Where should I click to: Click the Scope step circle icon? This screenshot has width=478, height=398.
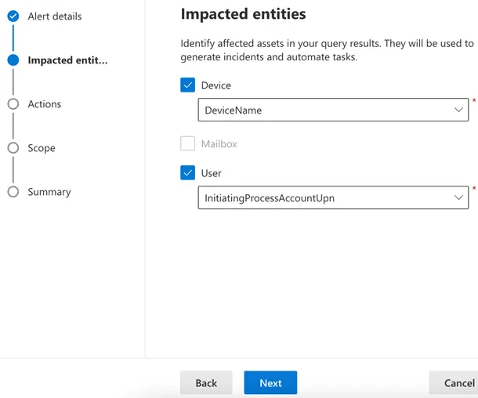coord(13,148)
